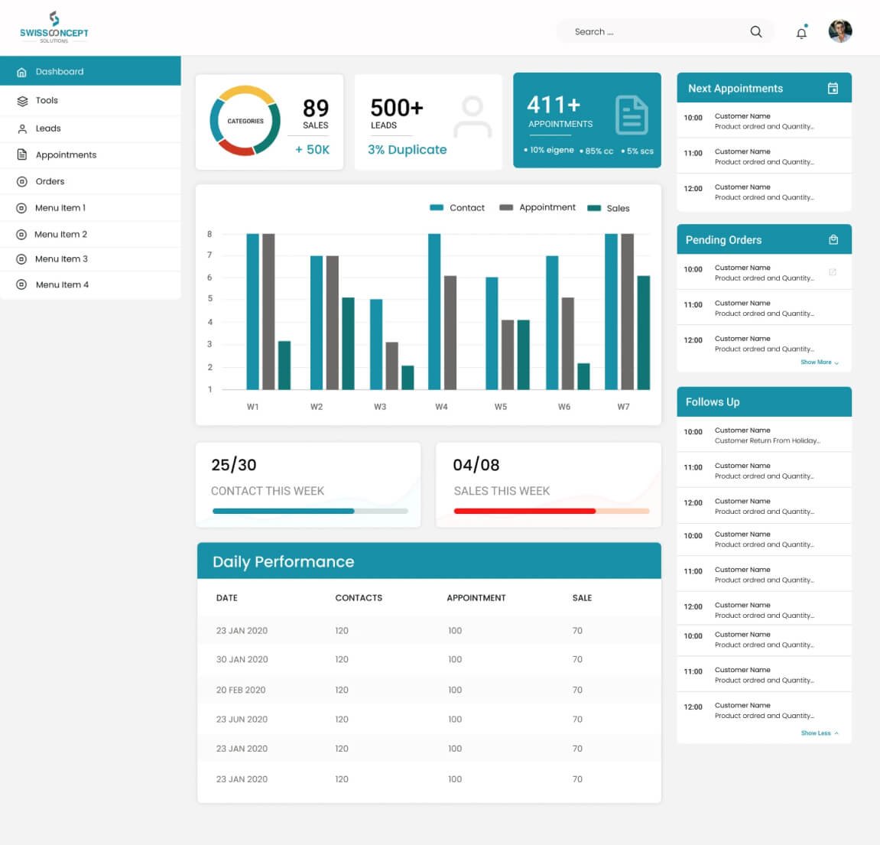880x845 pixels.
Task: Open notifications bell icon
Action: (x=801, y=33)
